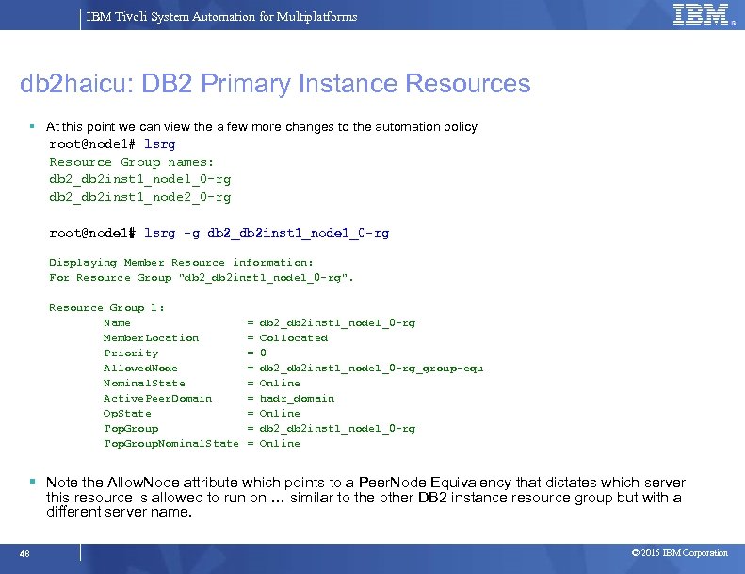
Task: Click the first command 'root@node1# lsrg'
Action: pos(112,144)
